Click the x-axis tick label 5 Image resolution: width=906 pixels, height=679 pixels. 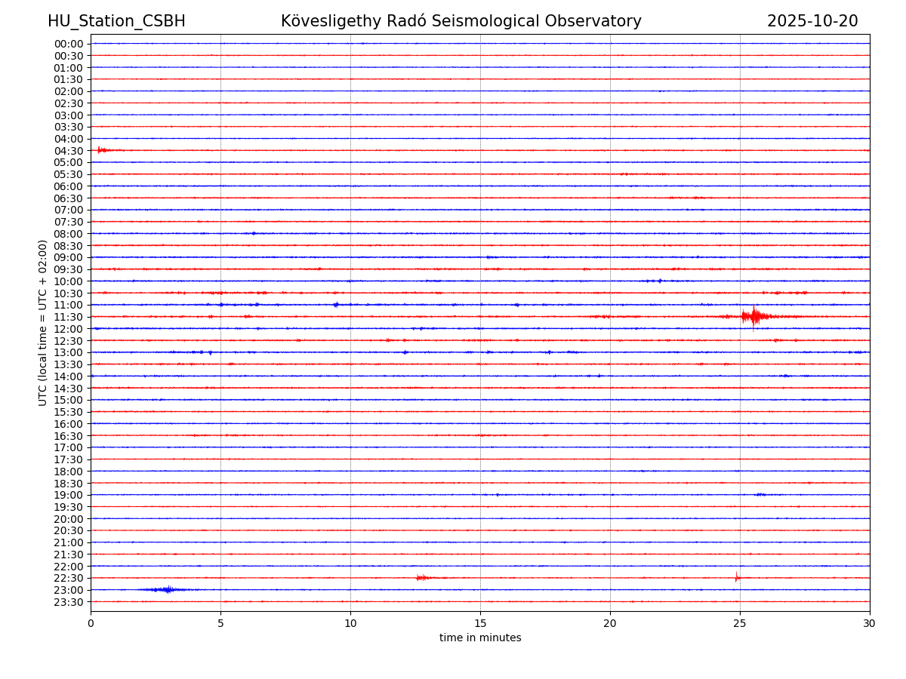tap(220, 624)
